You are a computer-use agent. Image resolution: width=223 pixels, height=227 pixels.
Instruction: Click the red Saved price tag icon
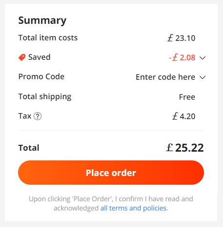[22, 57]
